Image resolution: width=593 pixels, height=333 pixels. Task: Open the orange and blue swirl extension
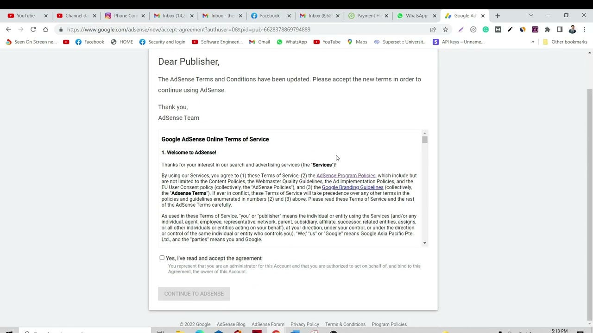click(x=523, y=30)
